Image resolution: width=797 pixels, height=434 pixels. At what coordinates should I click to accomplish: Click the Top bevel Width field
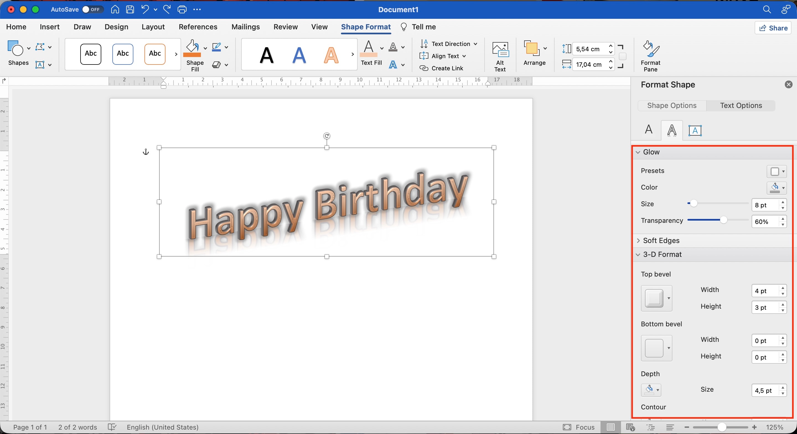click(765, 291)
